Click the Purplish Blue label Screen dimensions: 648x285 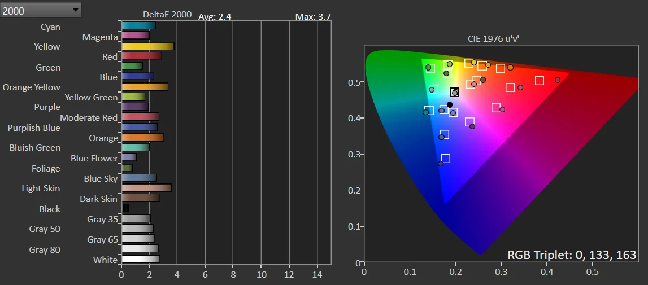(34, 128)
